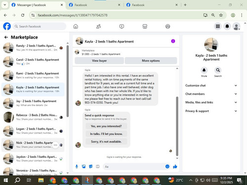Show hidden system tray icons

[x=191, y=180]
